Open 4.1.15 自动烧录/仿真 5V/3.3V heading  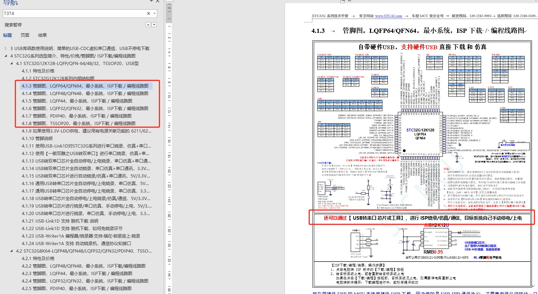(x=86, y=176)
